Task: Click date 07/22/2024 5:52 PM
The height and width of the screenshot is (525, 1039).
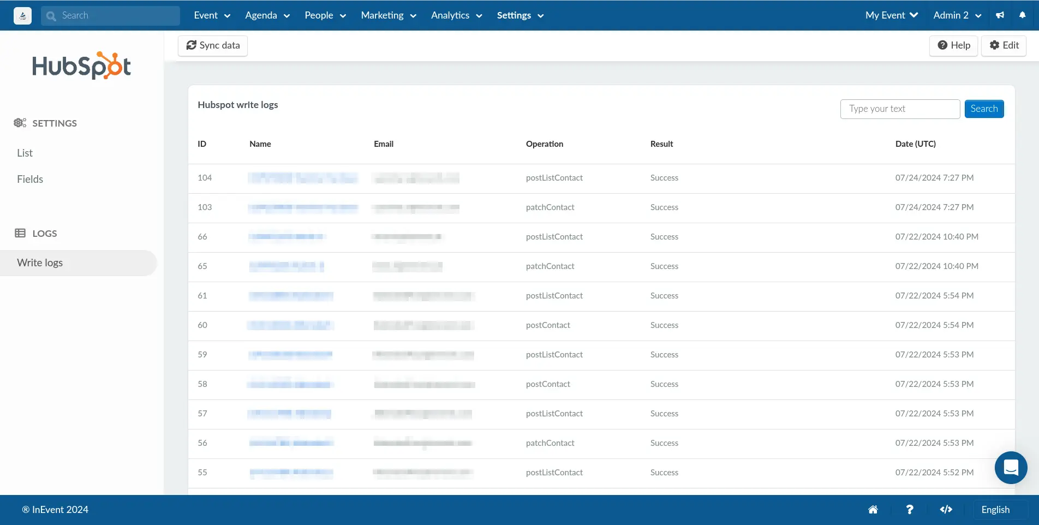Action: 934,473
